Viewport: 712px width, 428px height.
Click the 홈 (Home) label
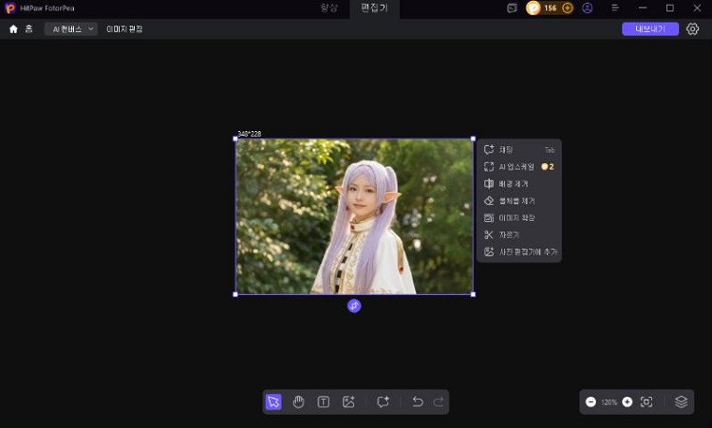tap(28, 29)
